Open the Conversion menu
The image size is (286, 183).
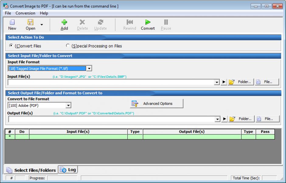[x=25, y=13]
